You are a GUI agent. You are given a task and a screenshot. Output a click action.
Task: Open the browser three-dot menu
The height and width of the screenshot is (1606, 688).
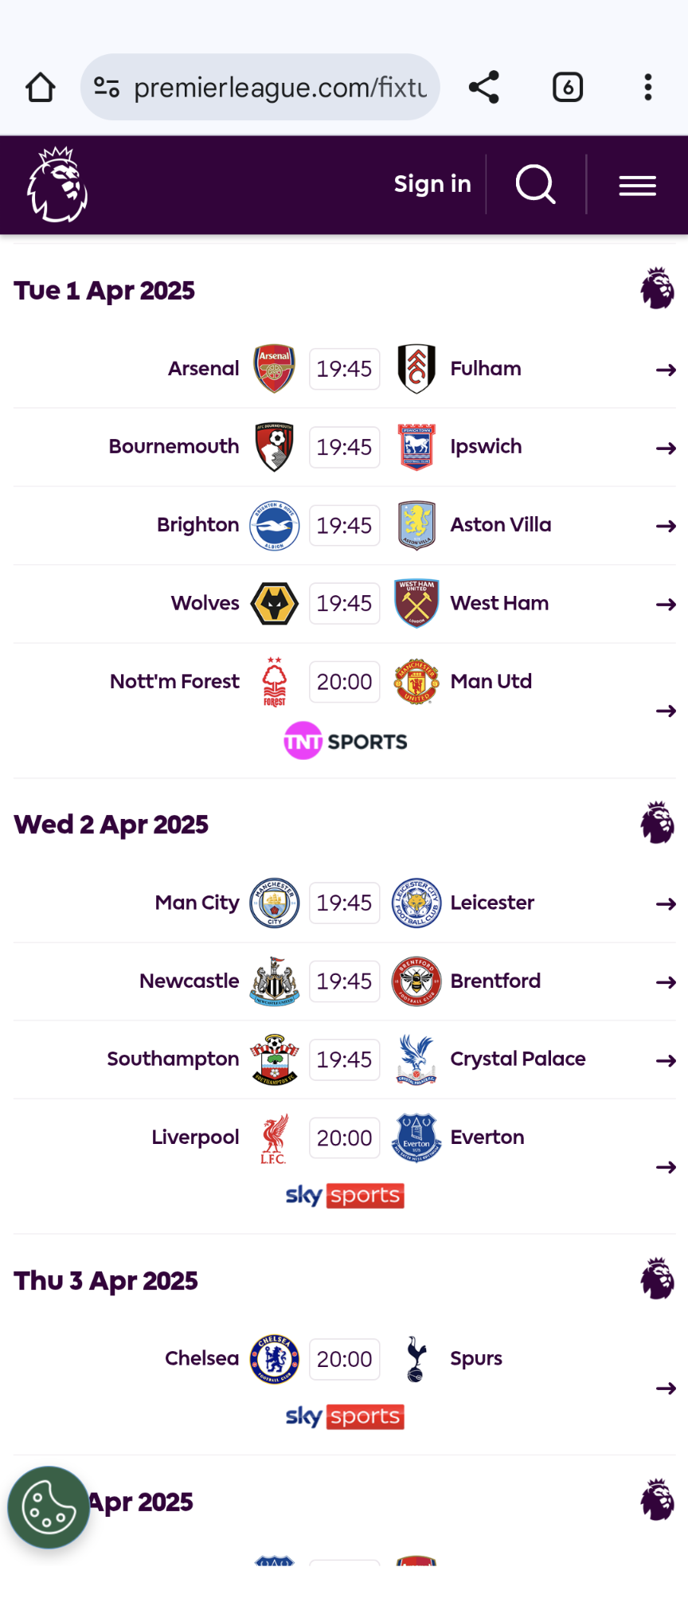648,88
